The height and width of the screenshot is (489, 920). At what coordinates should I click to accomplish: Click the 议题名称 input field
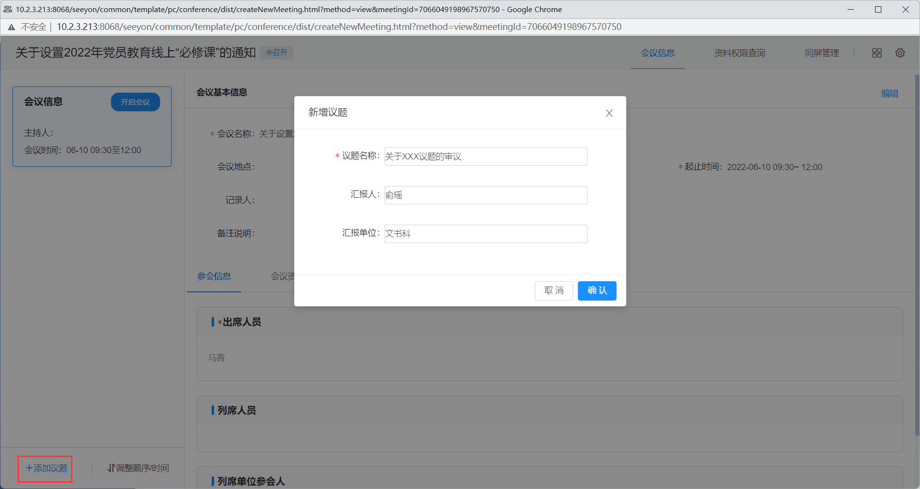click(486, 157)
